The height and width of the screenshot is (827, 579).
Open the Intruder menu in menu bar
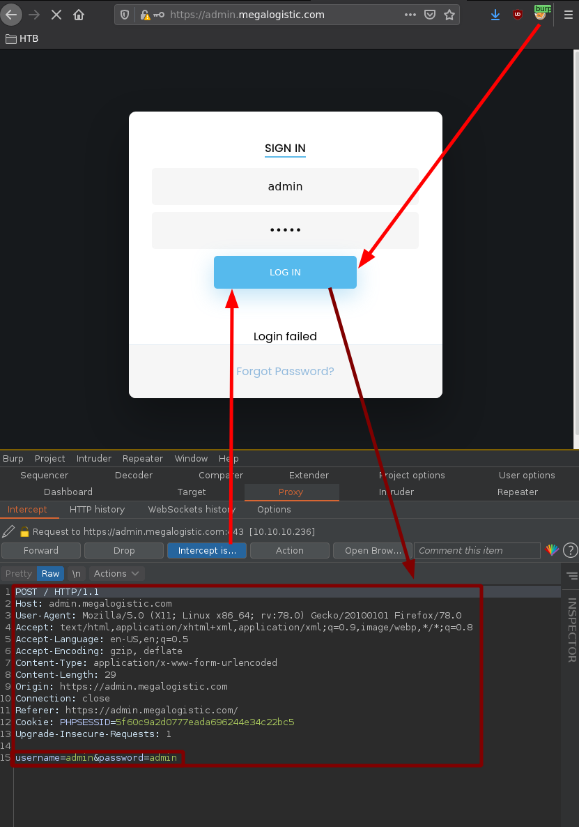coord(94,458)
